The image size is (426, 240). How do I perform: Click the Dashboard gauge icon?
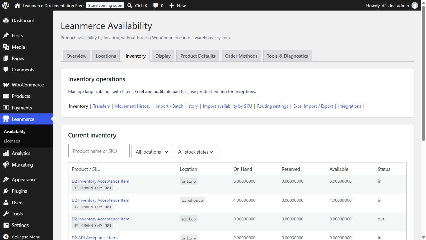tap(6, 21)
